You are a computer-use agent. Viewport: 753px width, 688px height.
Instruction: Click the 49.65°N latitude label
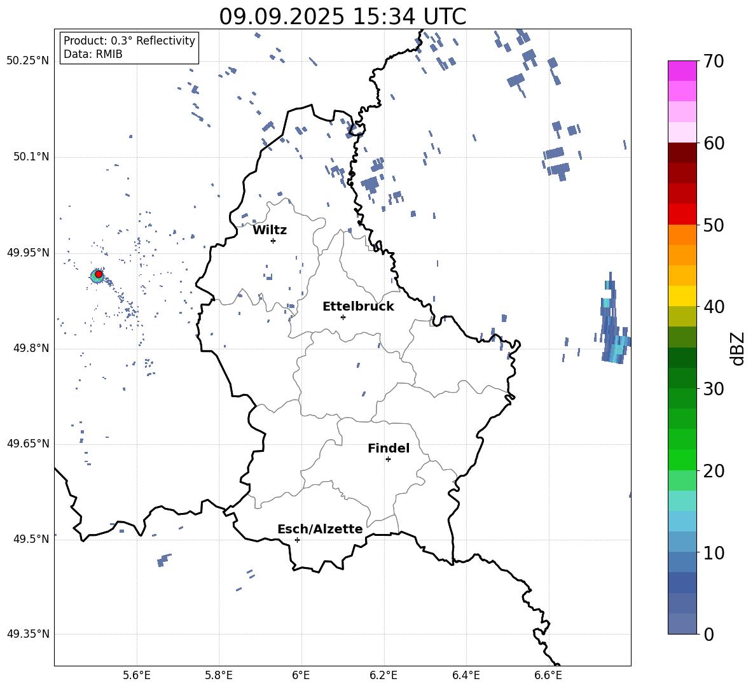[28, 444]
